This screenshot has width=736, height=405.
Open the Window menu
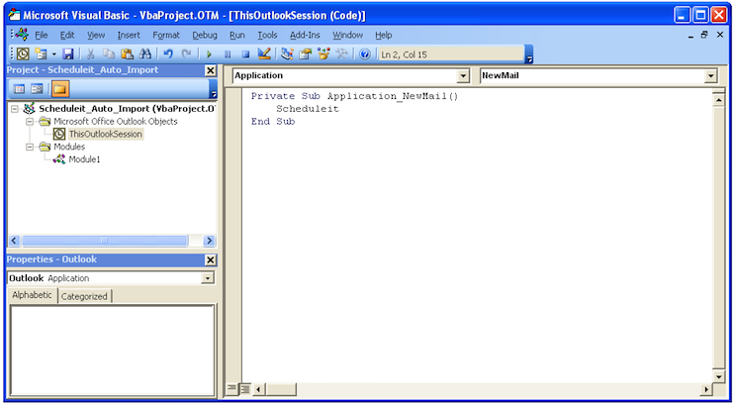point(348,36)
